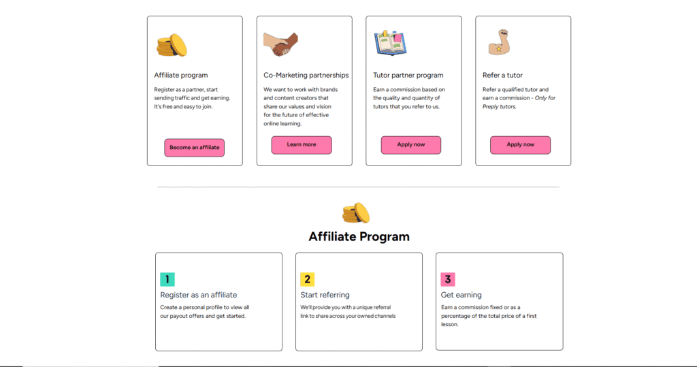Image resolution: width=697 pixels, height=367 pixels.
Task: Click the Start referring step heading
Action: 325,295
